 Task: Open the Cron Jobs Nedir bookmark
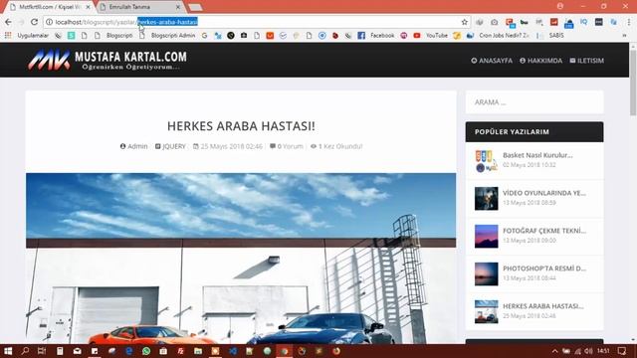point(498,36)
